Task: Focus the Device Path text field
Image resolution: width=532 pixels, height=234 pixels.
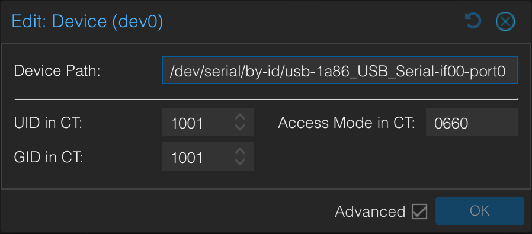Action: coord(340,70)
